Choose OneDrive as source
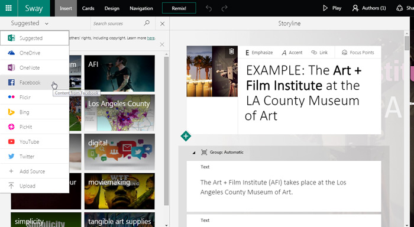 pos(34,53)
